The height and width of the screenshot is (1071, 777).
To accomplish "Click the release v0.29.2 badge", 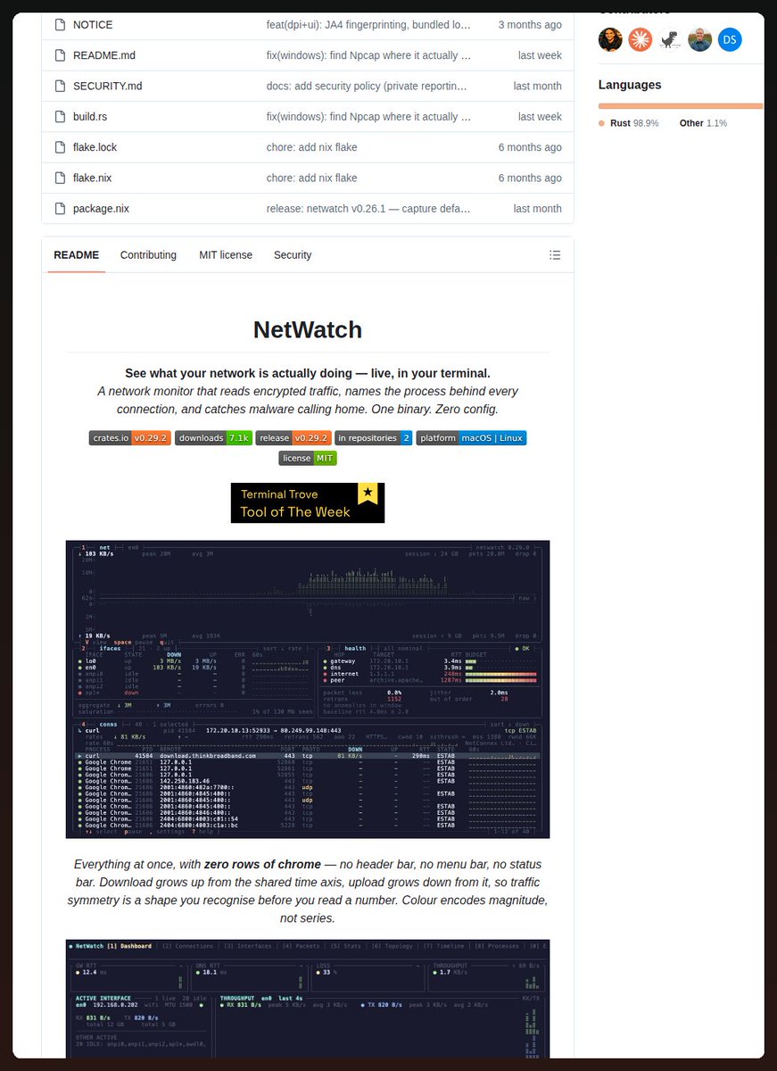I will point(293,438).
